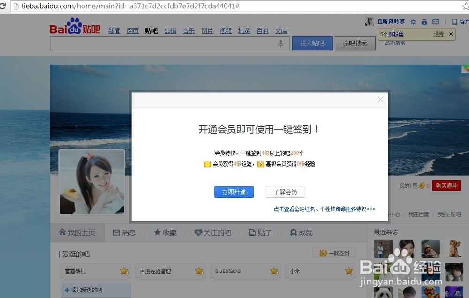This screenshot has height=298, width=469.
Task: Switch to the 收藏 tab
Action: point(166,233)
